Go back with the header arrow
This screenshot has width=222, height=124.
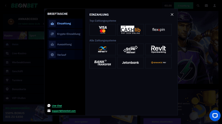(x=6, y=6)
